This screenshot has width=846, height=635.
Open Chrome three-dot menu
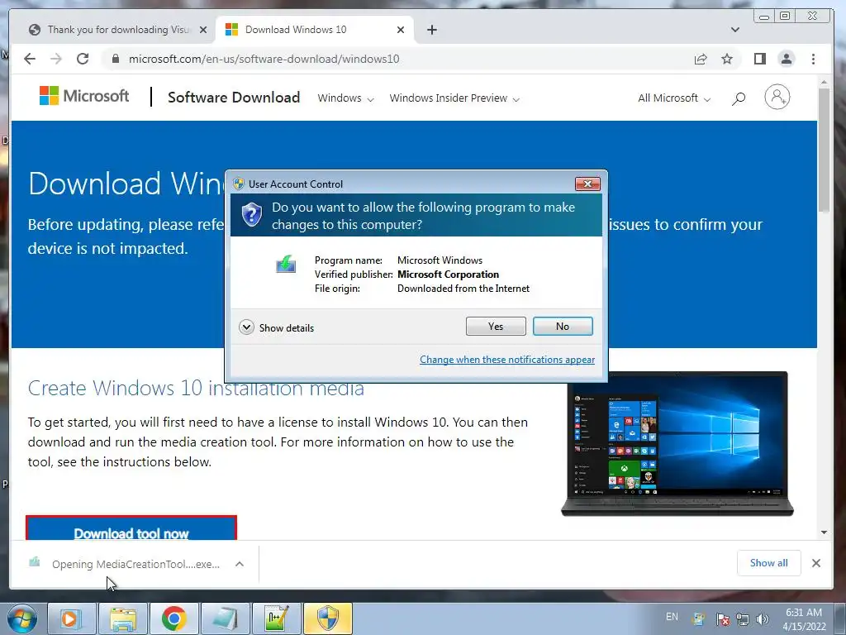pos(813,59)
